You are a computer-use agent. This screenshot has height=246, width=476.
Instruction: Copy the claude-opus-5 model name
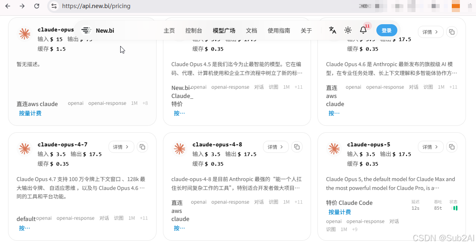[452, 147]
